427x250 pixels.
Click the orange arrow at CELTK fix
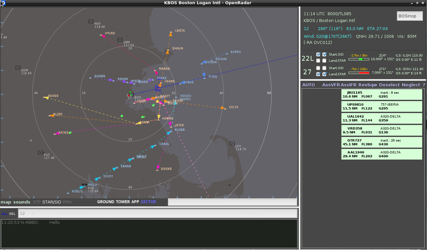(223, 108)
